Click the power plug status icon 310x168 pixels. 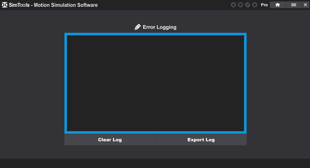coord(255,5)
